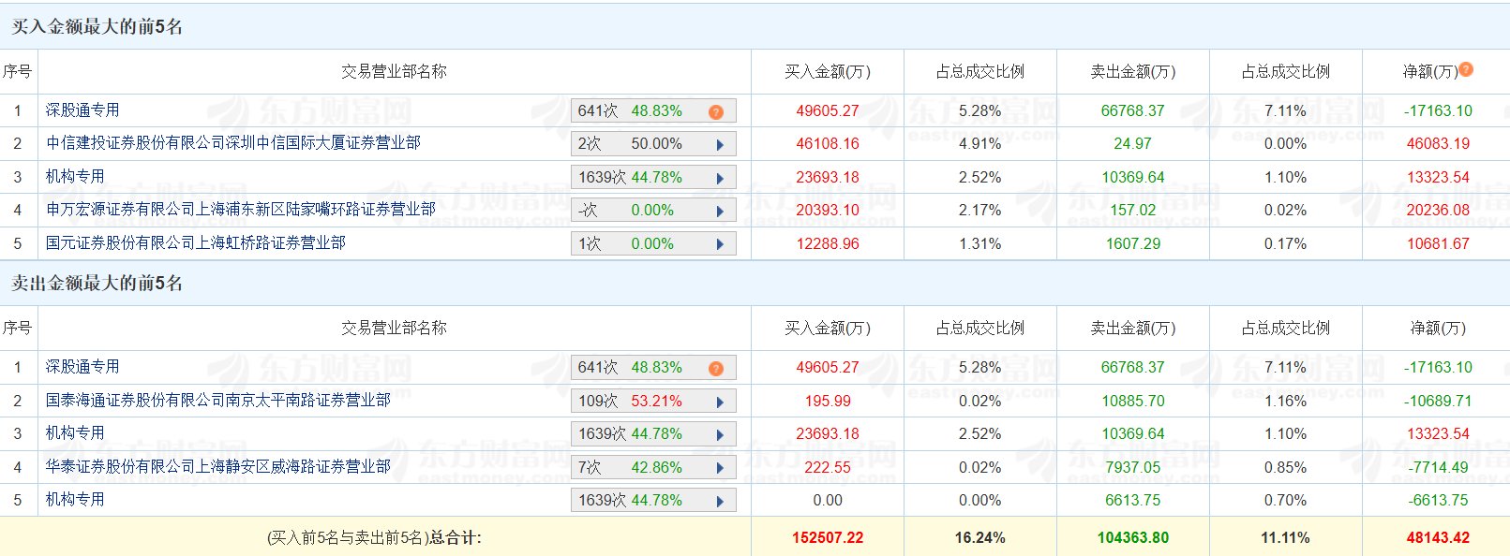Open 华泰证券上海静安区威海路证券营业部 link
Image resolution: width=1510 pixels, height=556 pixels.
pyautogui.click(x=218, y=467)
